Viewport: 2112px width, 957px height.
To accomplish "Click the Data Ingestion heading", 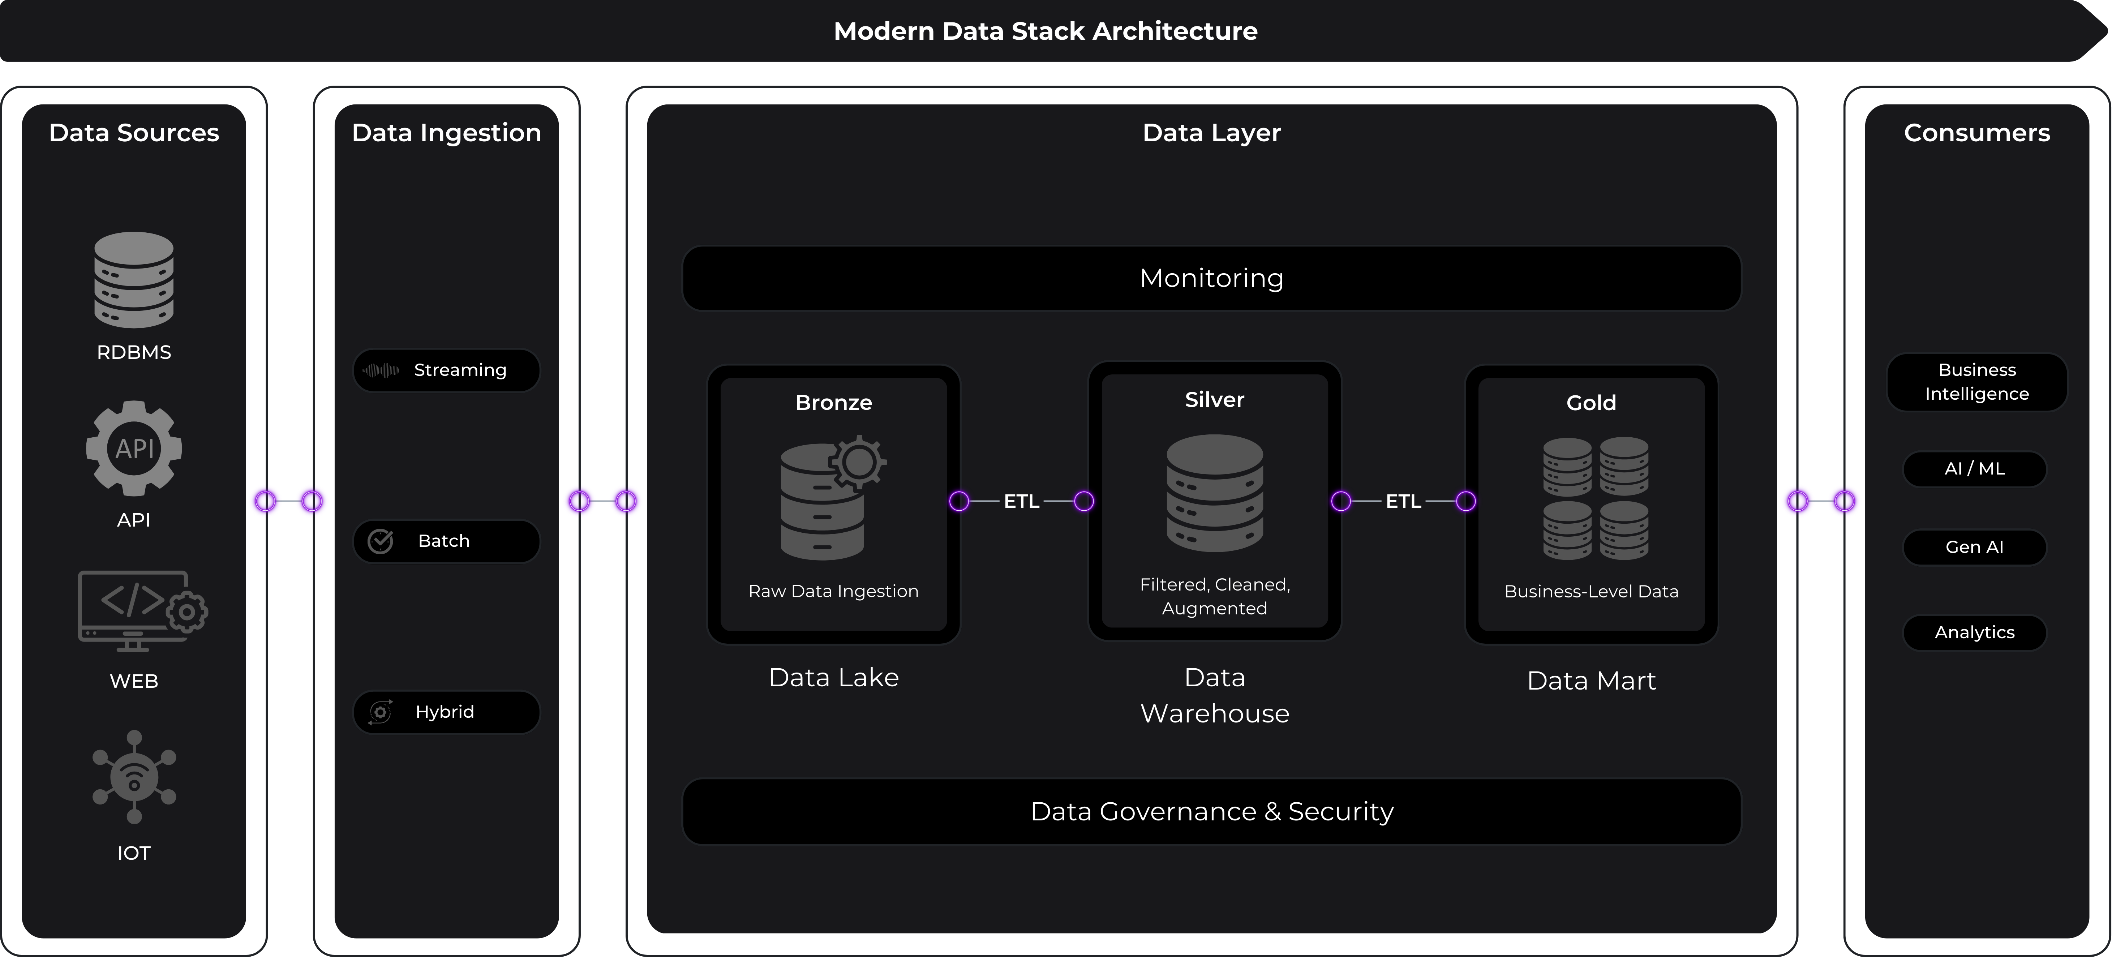I will pos(447,133).
